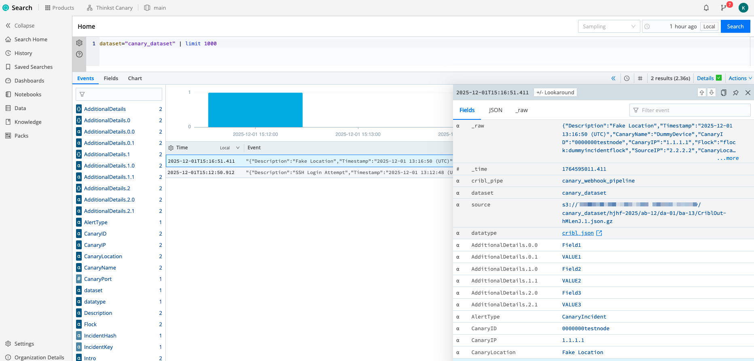Click the query editor settings gear
This screenshot has height=361, width=754.
(x=79, y=43)
